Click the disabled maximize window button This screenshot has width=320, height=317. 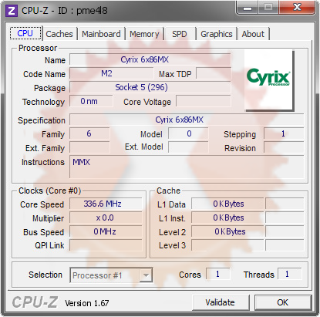coord(268,8)
